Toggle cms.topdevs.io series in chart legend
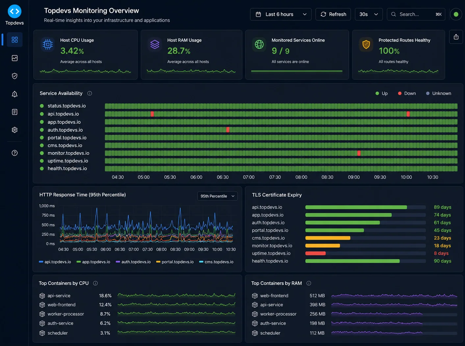 point(216,262)
